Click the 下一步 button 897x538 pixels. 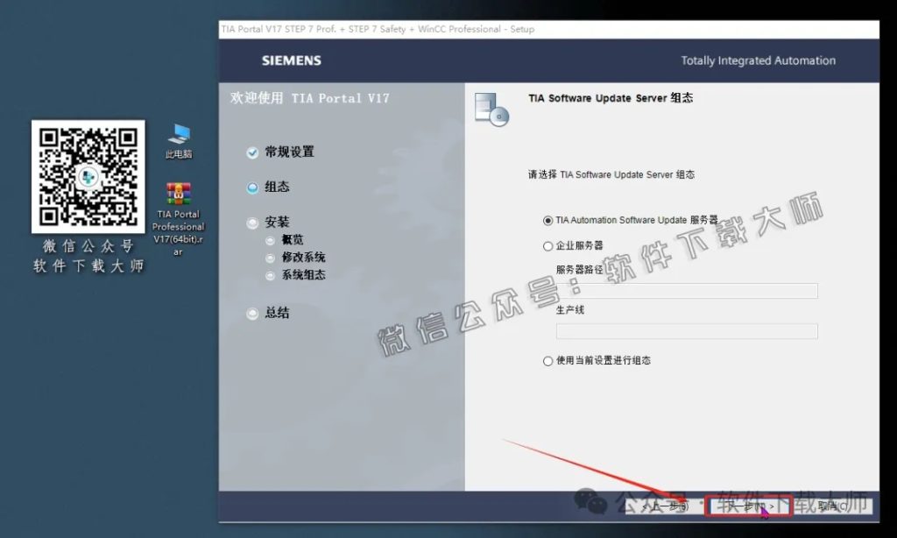tap(749, 506)
